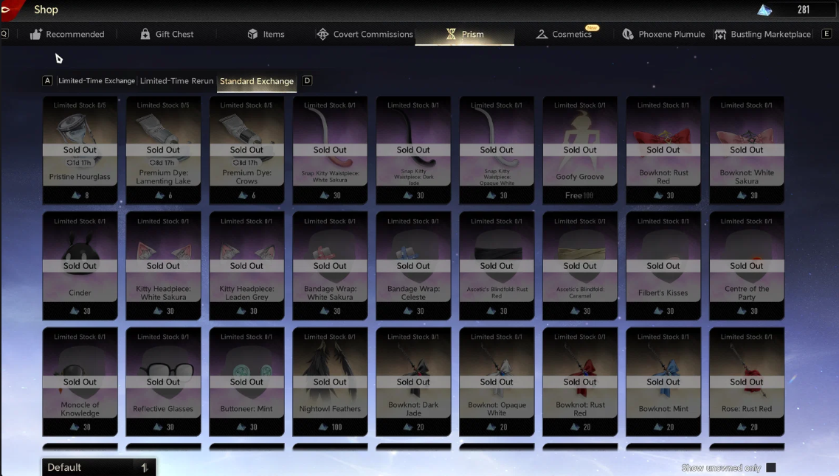This screenshot has width=839, height=476.
Task: Open the Recommended shop tab
Action: click(x=67, y=34)
